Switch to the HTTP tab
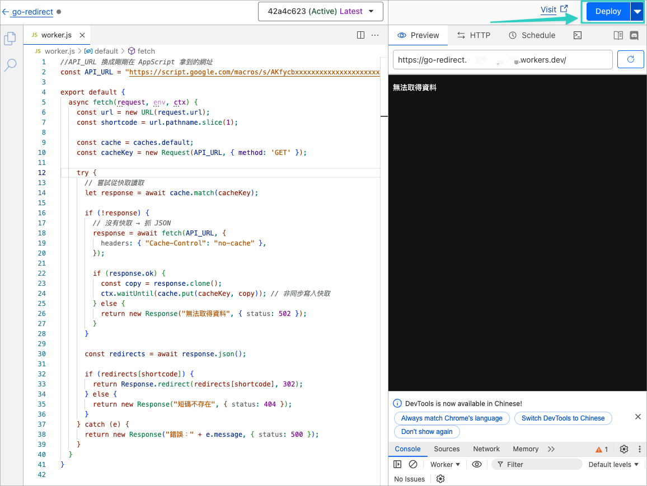This screenshot has width=647, height=486. click(x=473, y=35)
